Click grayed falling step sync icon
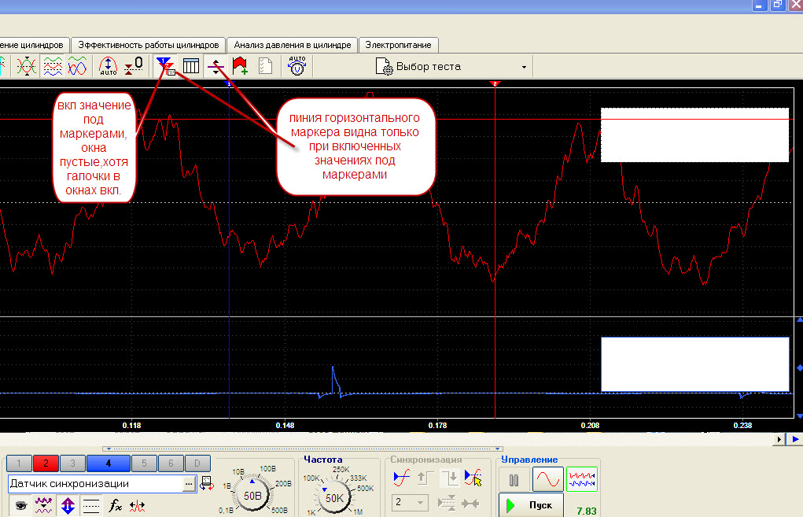This screenshot has width=803, height=517. (450, 478)
